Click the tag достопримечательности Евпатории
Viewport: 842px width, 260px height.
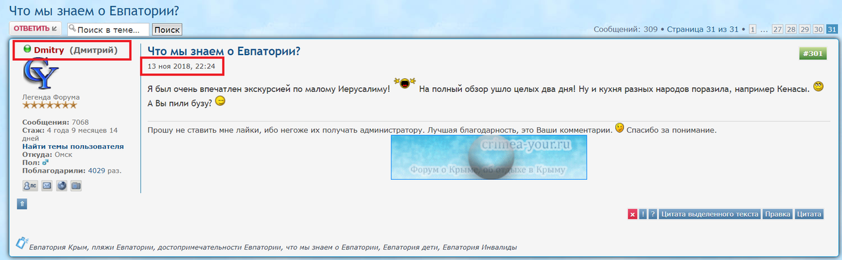tap(220, 248)
